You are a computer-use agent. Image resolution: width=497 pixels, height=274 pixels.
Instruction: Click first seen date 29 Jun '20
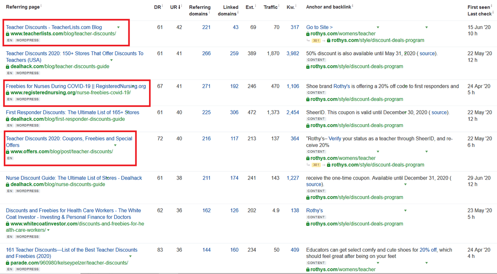[x=480, y=178]
